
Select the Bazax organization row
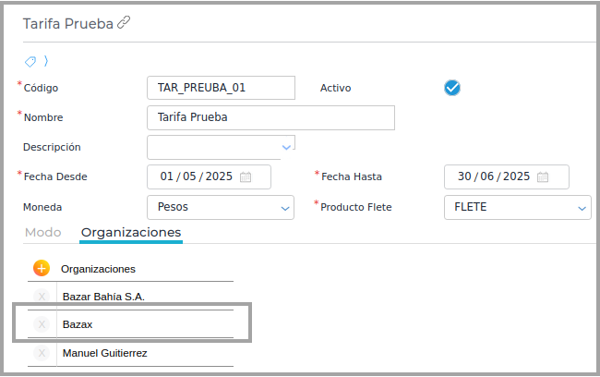click(x=148, y=324)
